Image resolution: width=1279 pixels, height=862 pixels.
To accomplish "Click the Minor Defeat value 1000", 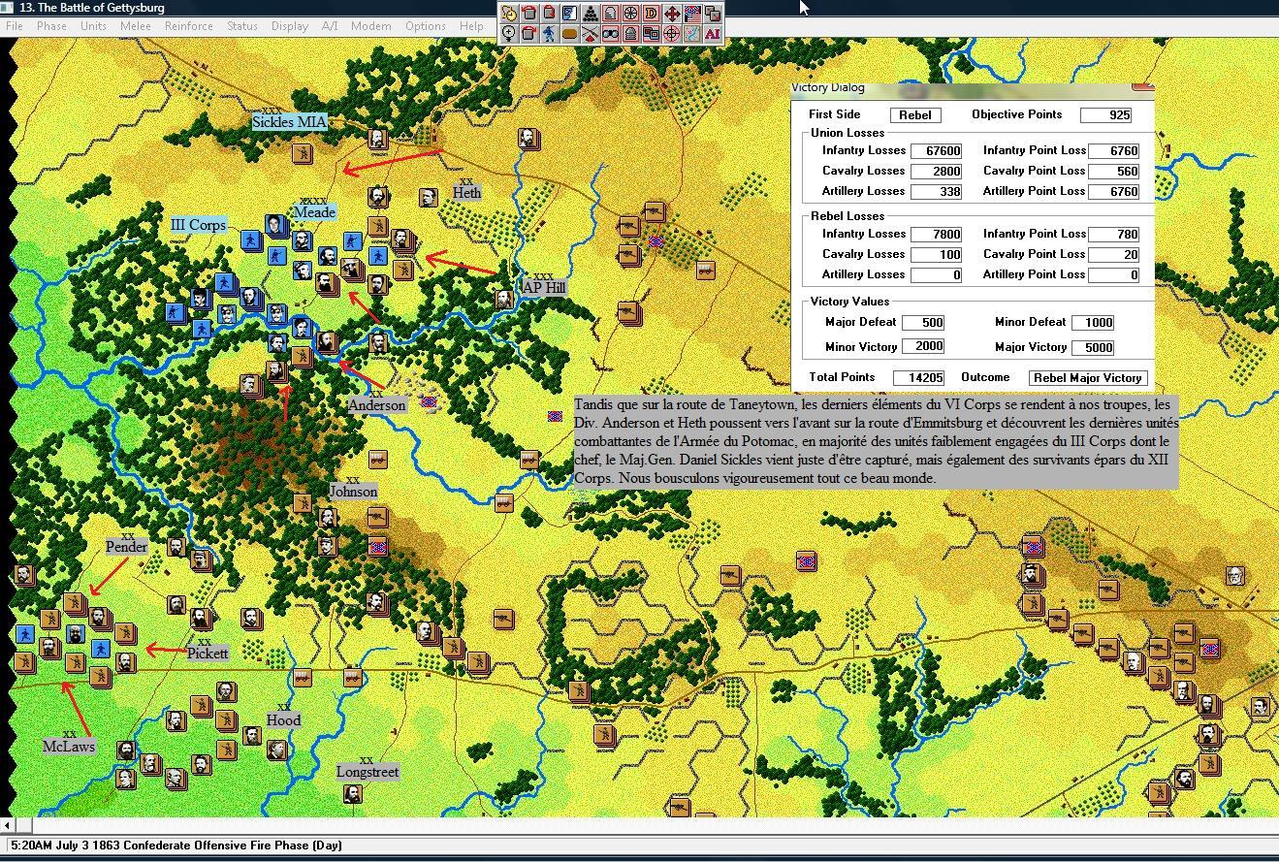I will [1093, 323].
